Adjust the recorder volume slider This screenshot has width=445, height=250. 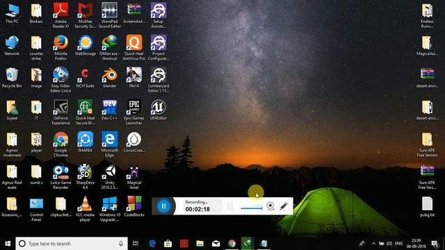pos(252,208)
